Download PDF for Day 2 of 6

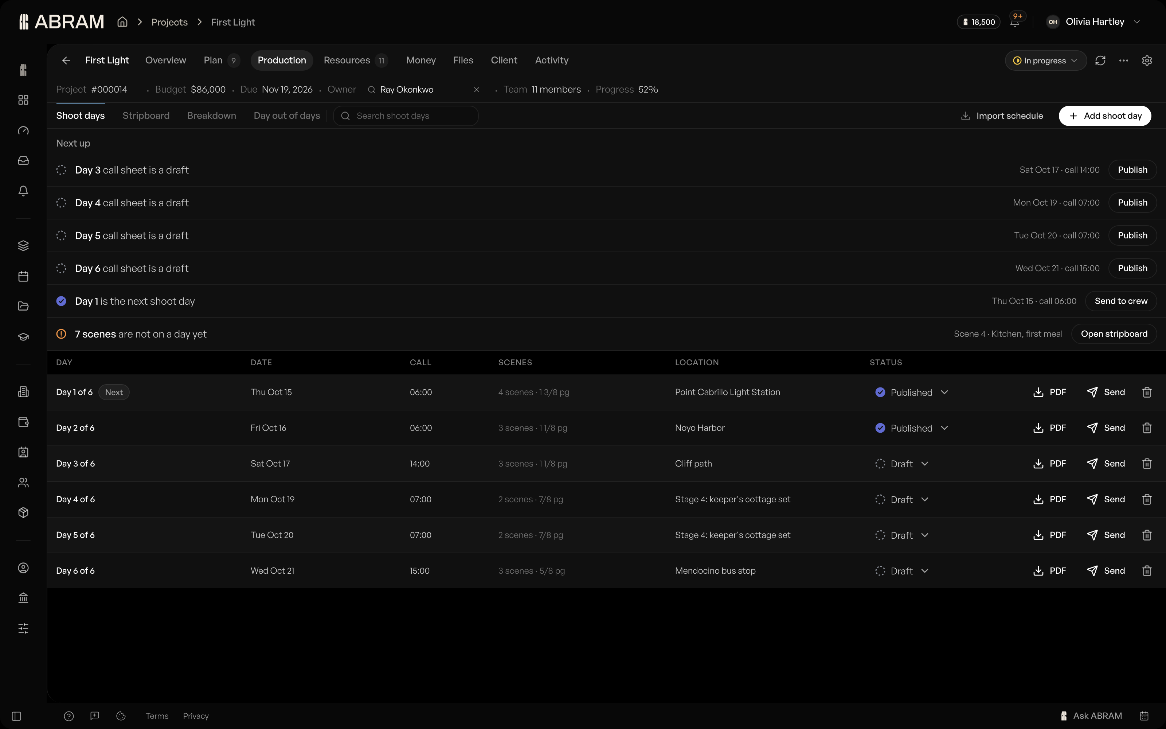point(1050,428)
